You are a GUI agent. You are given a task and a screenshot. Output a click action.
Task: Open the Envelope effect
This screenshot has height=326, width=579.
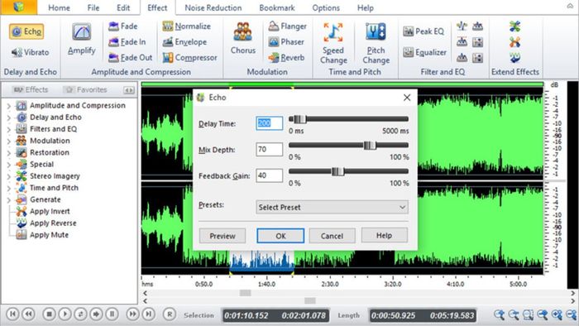pos(184,42)
